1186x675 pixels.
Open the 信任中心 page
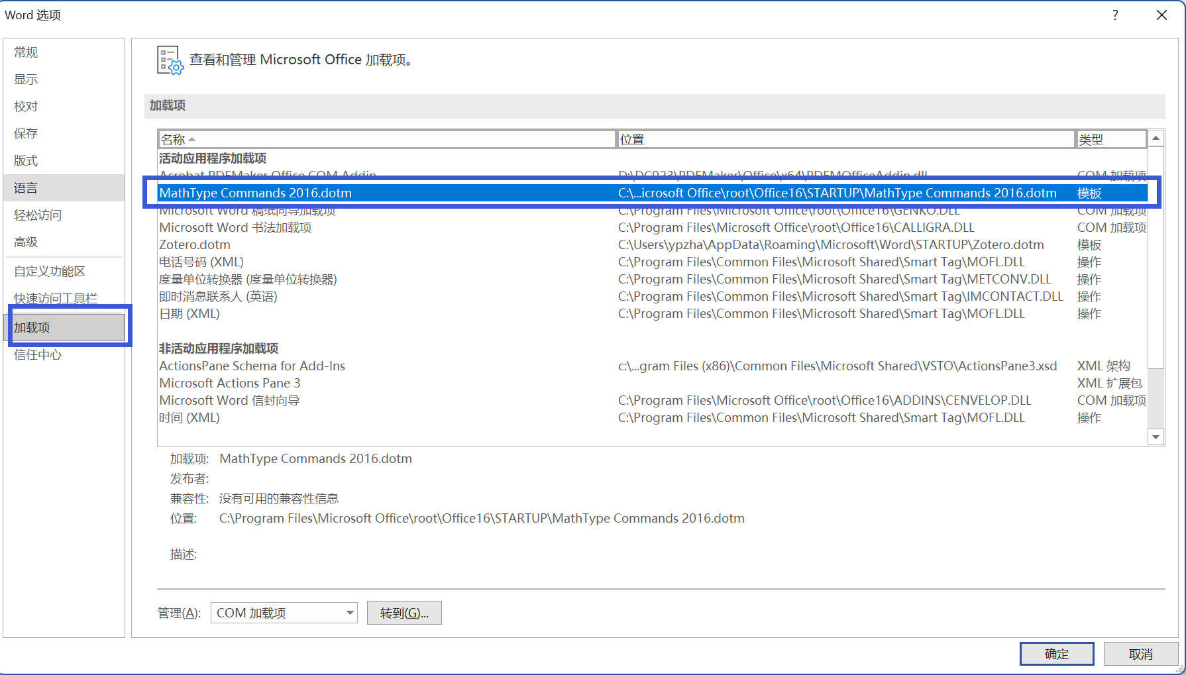64,355
